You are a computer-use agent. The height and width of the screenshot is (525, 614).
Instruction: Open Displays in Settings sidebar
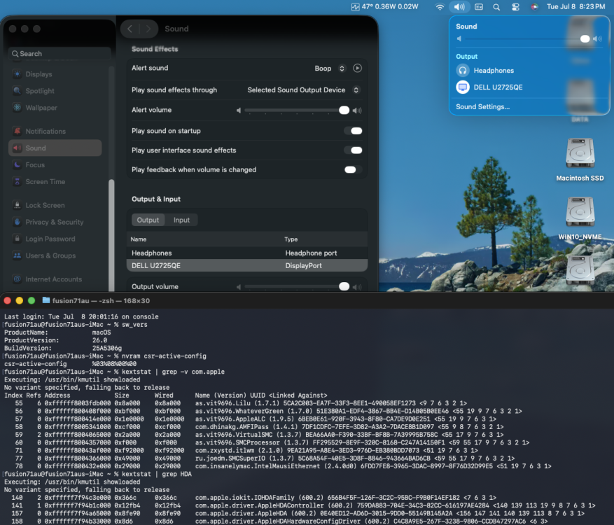point(38,74)
